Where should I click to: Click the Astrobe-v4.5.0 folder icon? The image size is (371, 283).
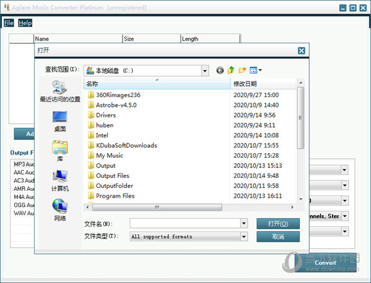coord(91,105)
